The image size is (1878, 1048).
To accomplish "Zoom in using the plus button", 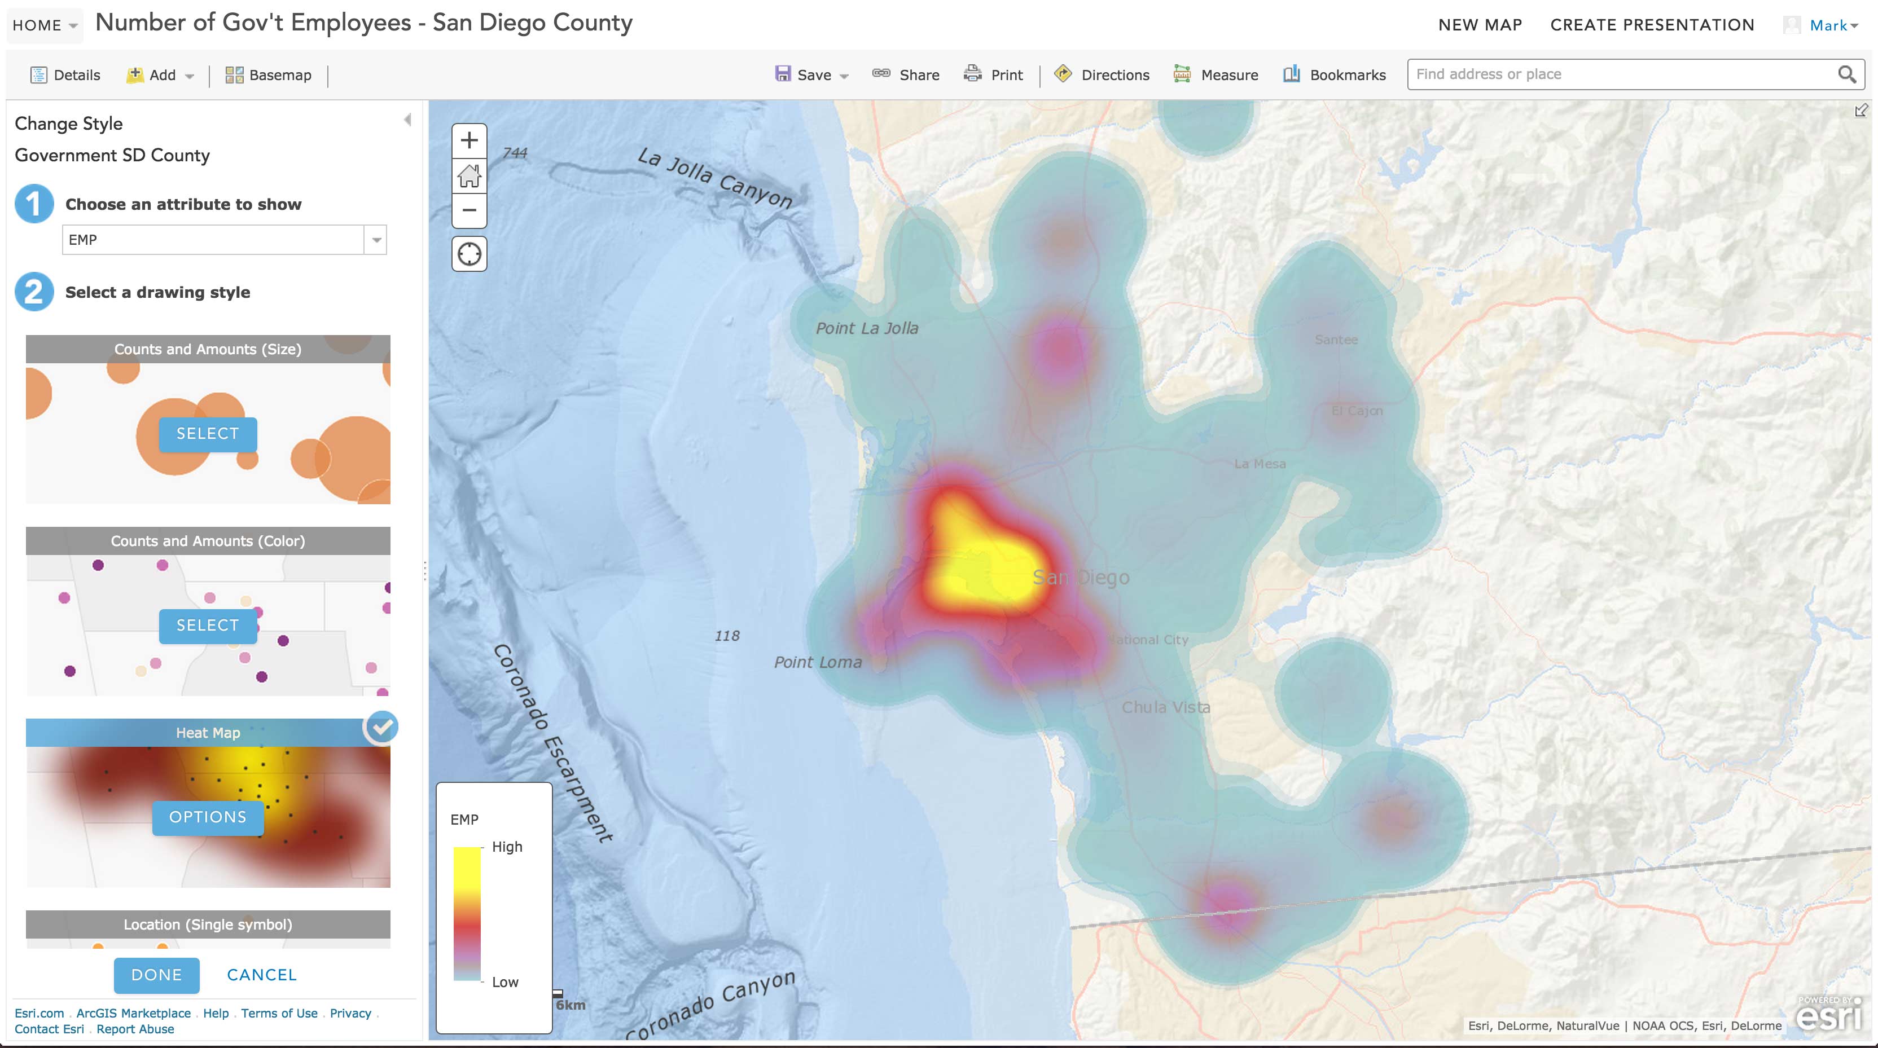I will 469,140.
